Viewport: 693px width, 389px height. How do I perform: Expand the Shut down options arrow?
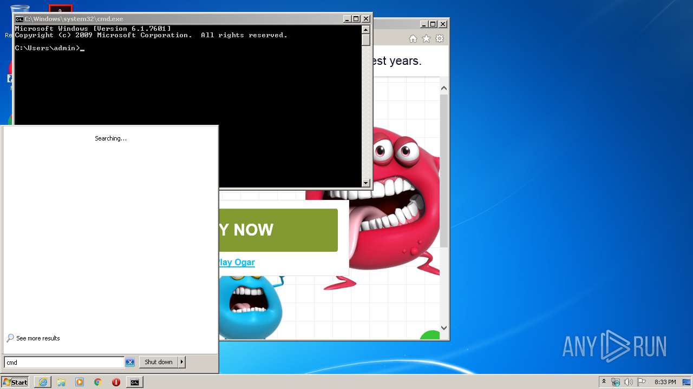[x=182, y=362]
